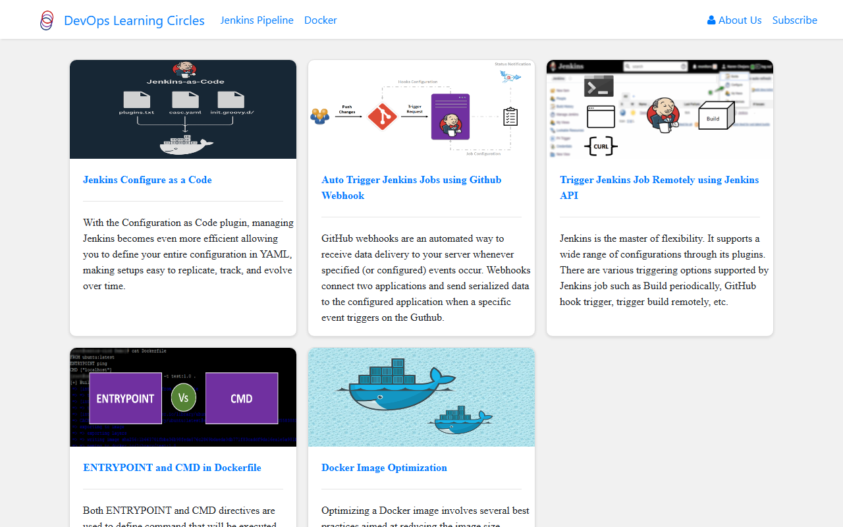Open the Jenkins Pipeline menu item

[x=257, y=20]
